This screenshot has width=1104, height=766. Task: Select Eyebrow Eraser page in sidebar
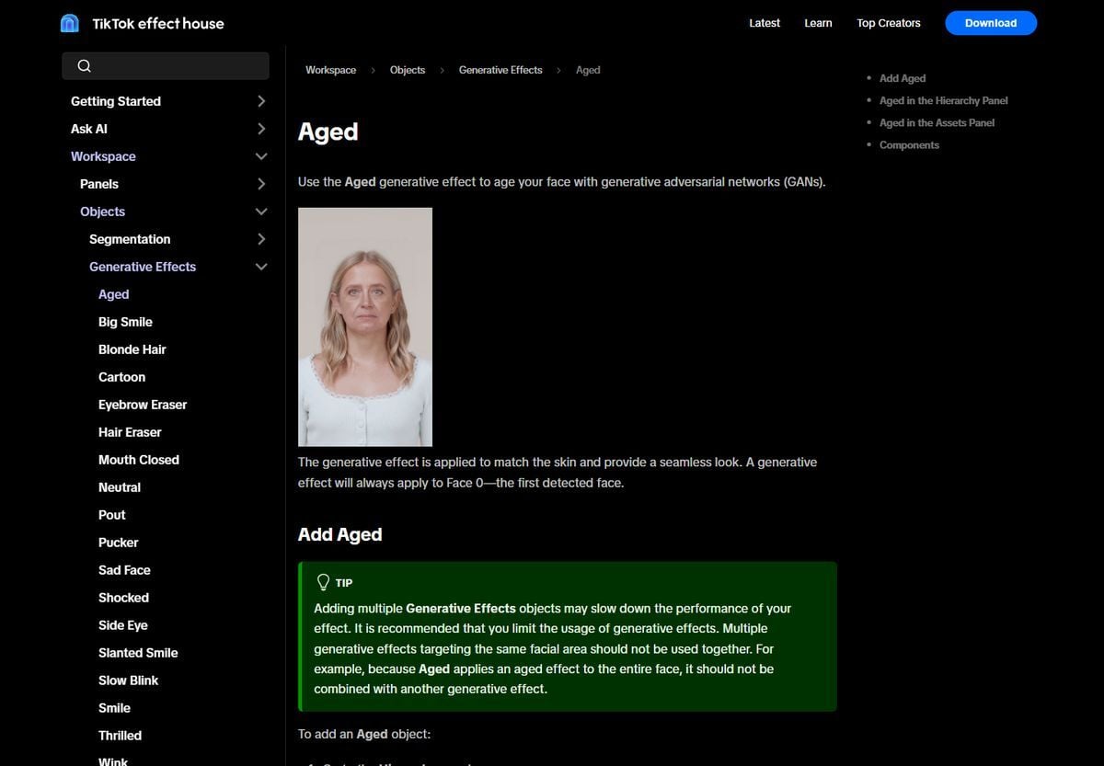[x=143, y=405]
